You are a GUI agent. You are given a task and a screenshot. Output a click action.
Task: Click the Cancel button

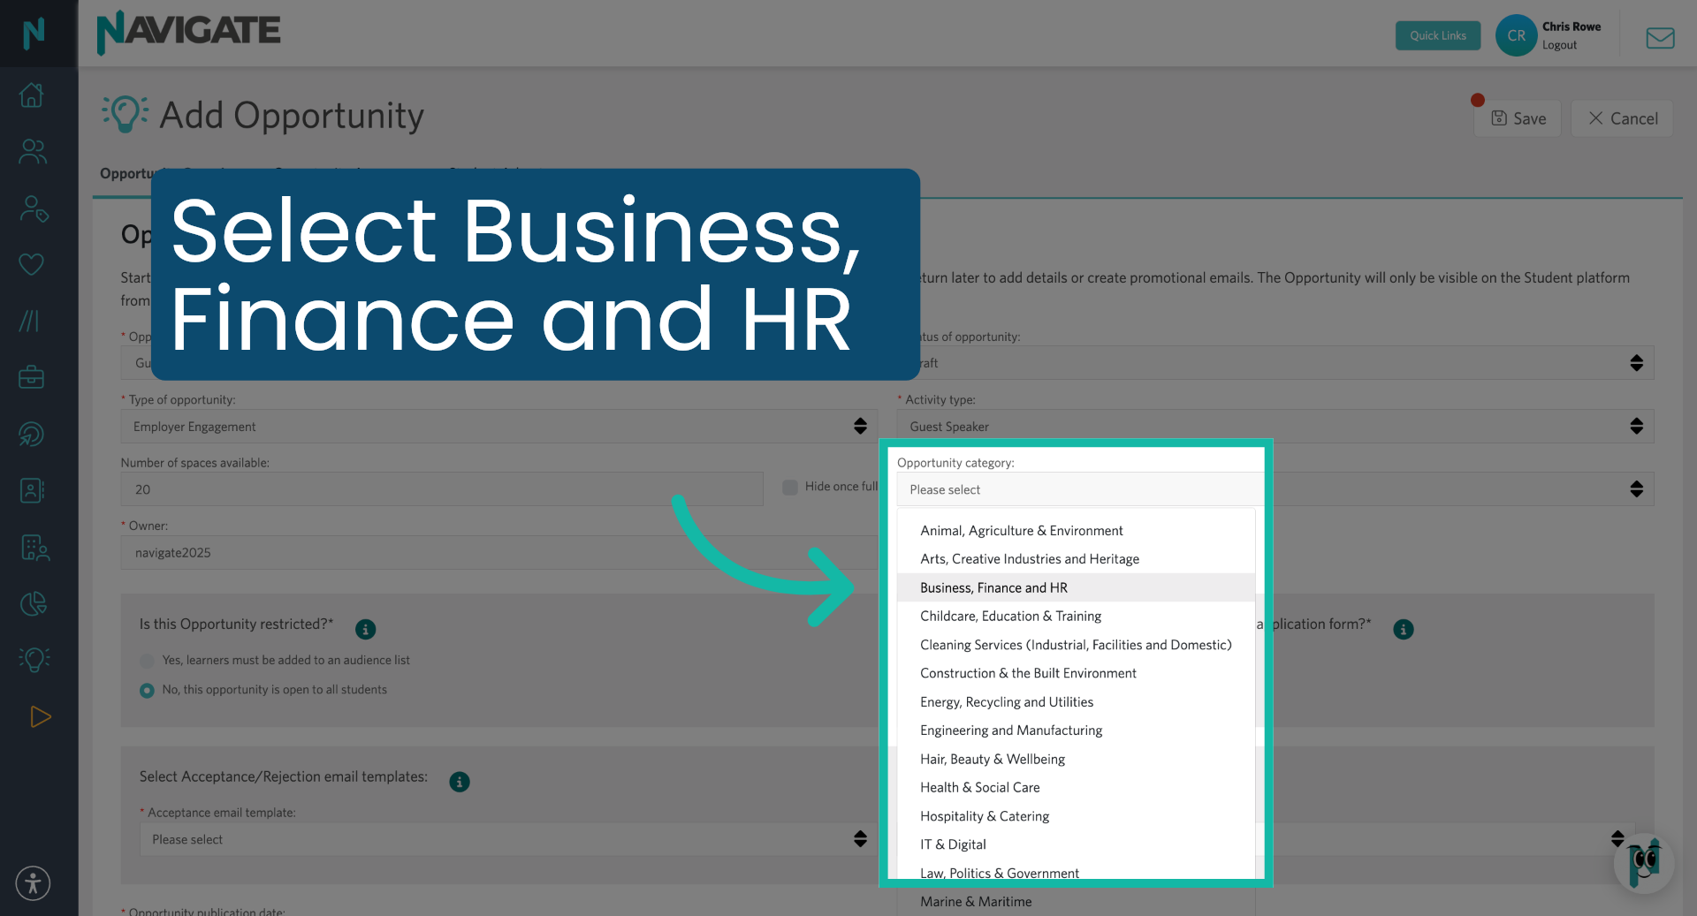[1622, 118]
